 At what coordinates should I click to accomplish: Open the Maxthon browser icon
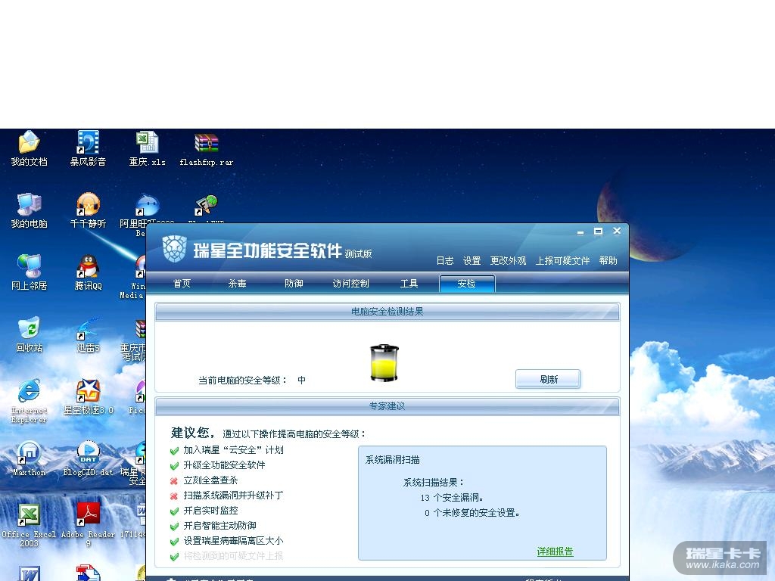(30, 458)
